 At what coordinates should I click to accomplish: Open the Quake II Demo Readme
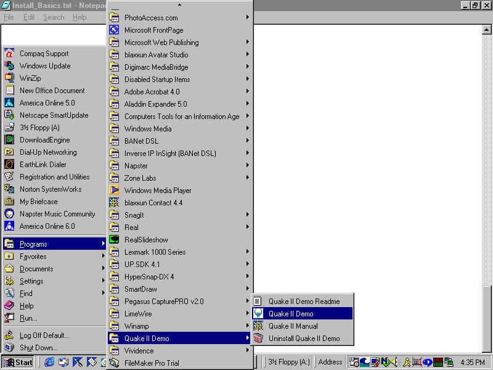(258, 302)
